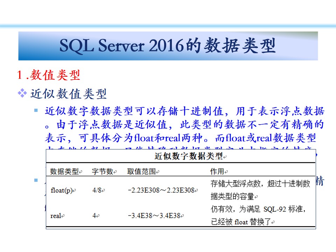The height and width of the screenshot is (252, 336).
Task: Click the real data type cell
Action: tap(56, 216)
